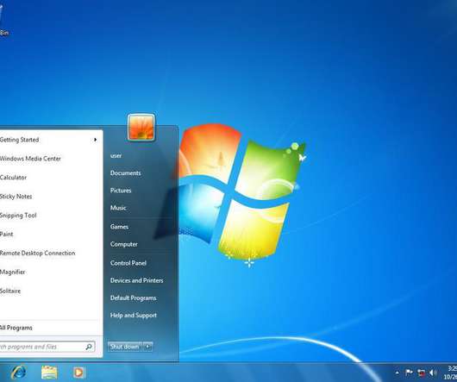Screen dimensions: 457x382
Task: Open Default Programs
Action: click(133, 297)
